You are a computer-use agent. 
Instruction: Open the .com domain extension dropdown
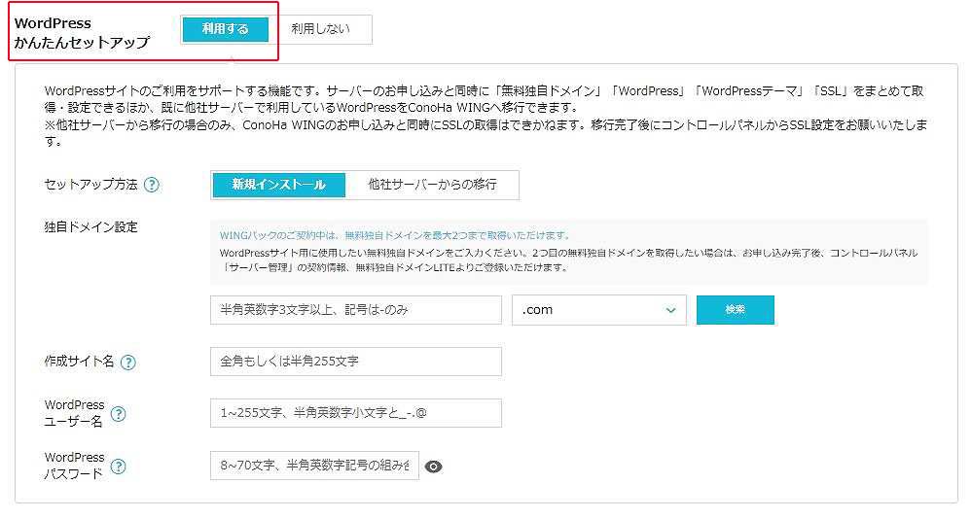[598, 310]
